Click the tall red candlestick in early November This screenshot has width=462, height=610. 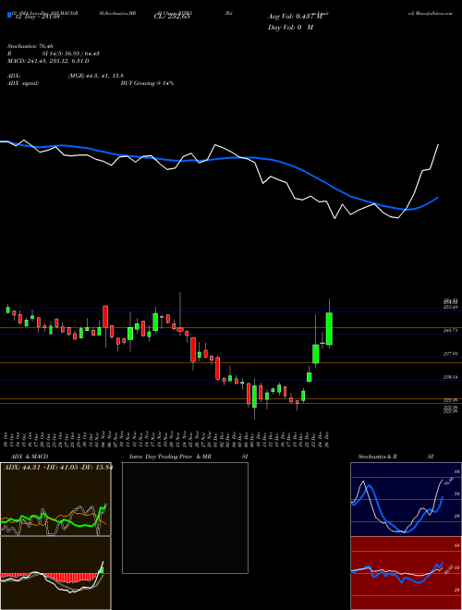click(x=105, y=317)
